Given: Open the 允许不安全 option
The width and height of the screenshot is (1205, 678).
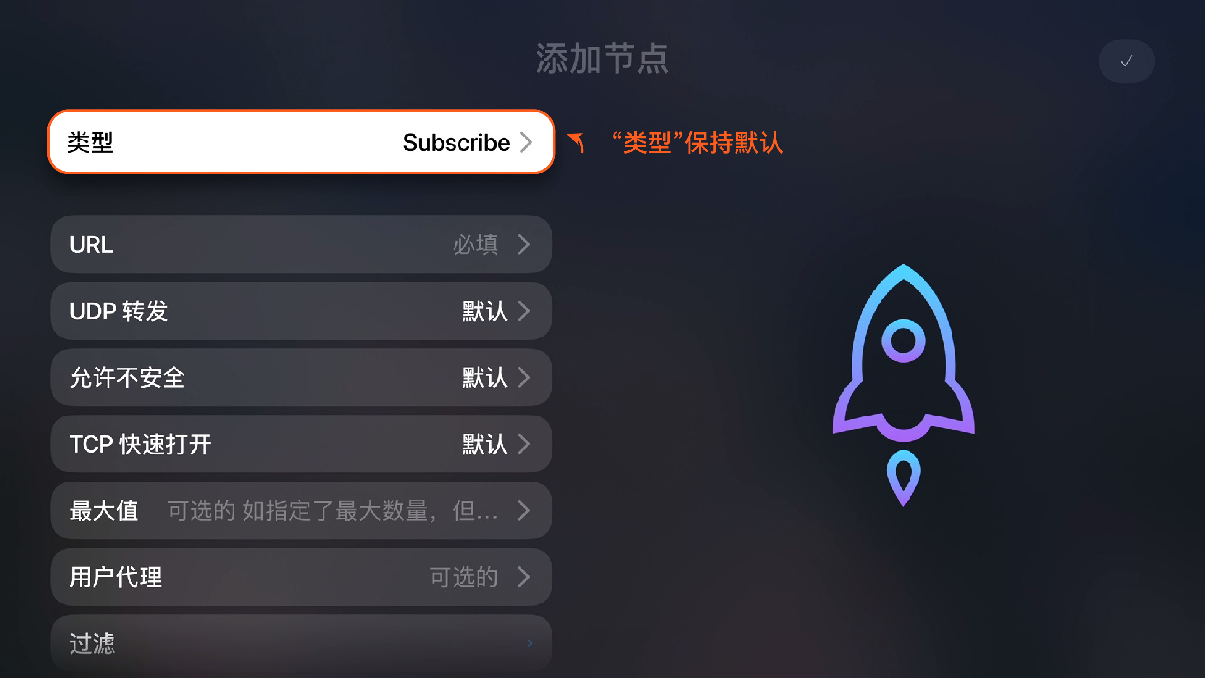Looking at the screenshot, I should [301, 377].
